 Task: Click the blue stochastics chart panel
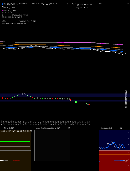(x=114, y=140)
